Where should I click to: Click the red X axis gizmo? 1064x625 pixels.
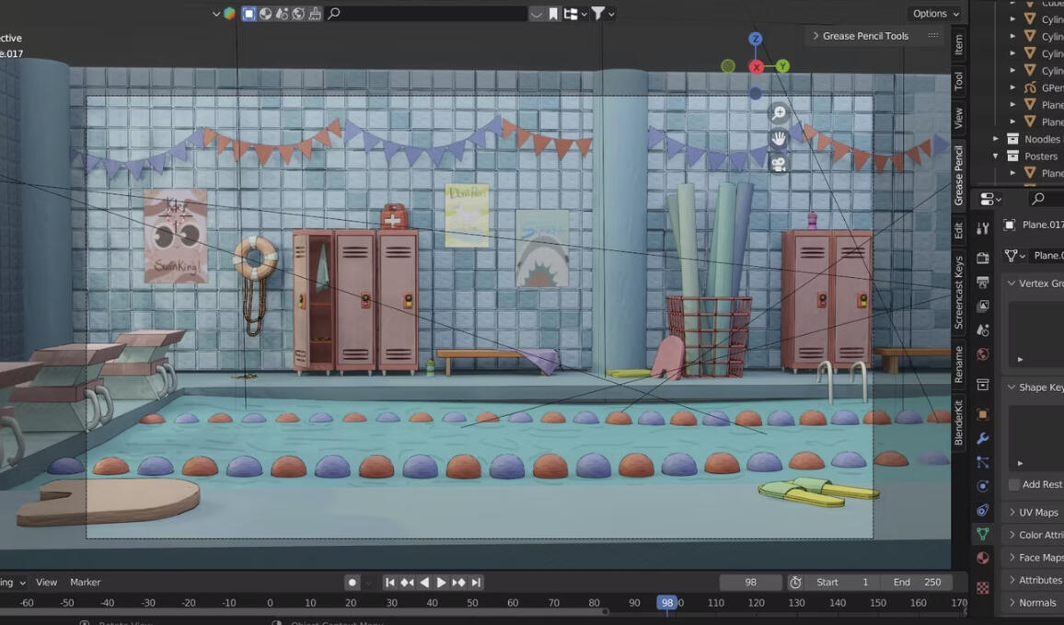pos(756,66)
